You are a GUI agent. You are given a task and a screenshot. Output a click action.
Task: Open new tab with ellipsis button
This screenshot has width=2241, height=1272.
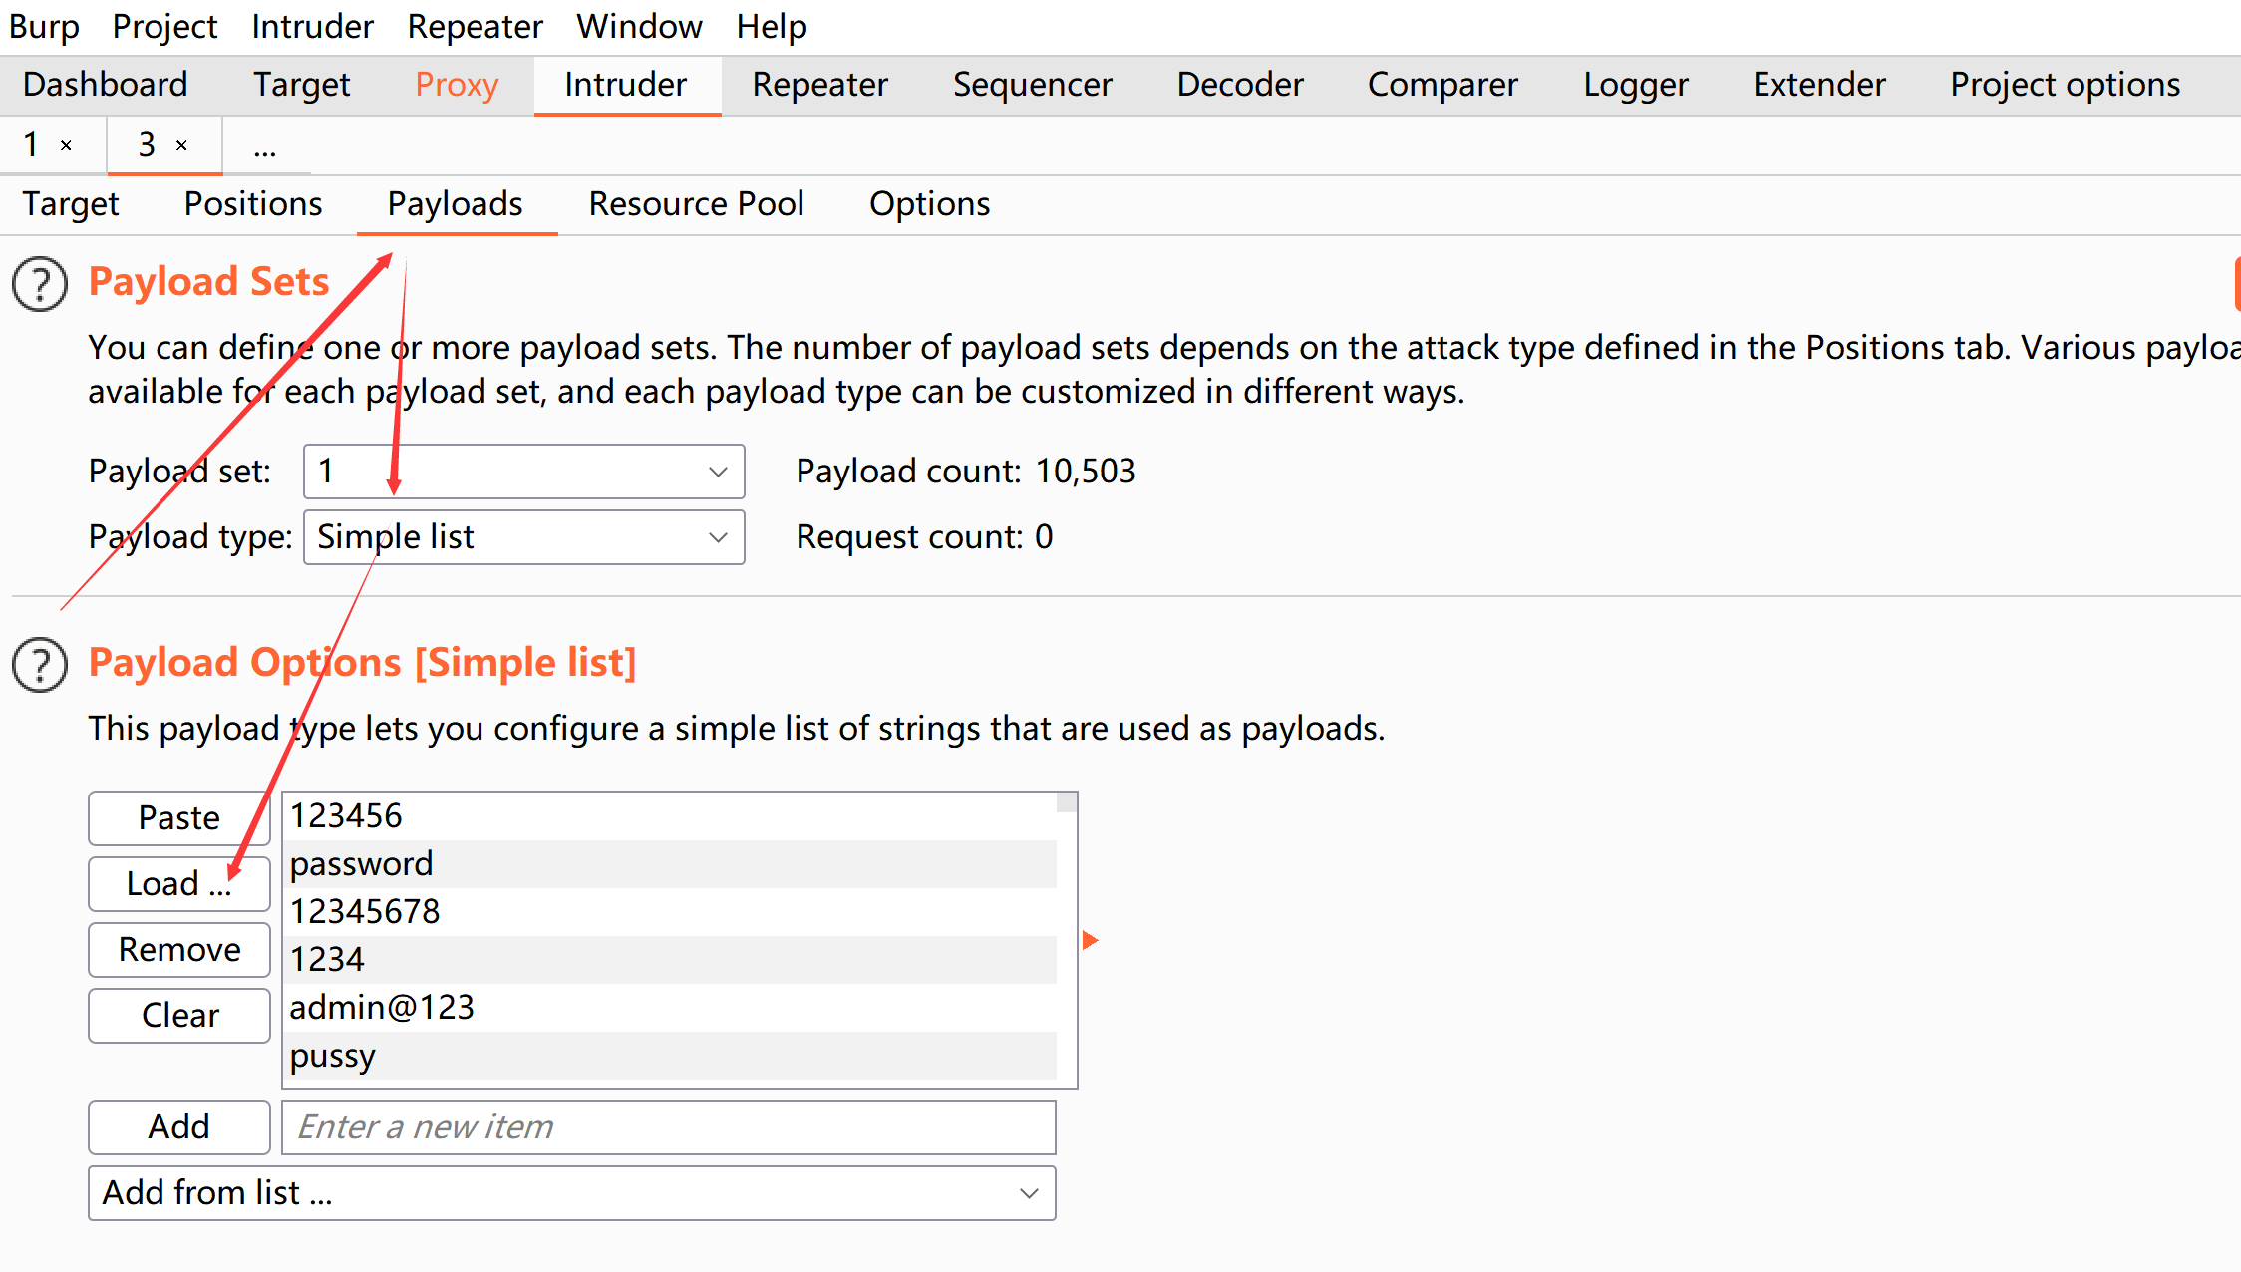[x=264, y=148]
